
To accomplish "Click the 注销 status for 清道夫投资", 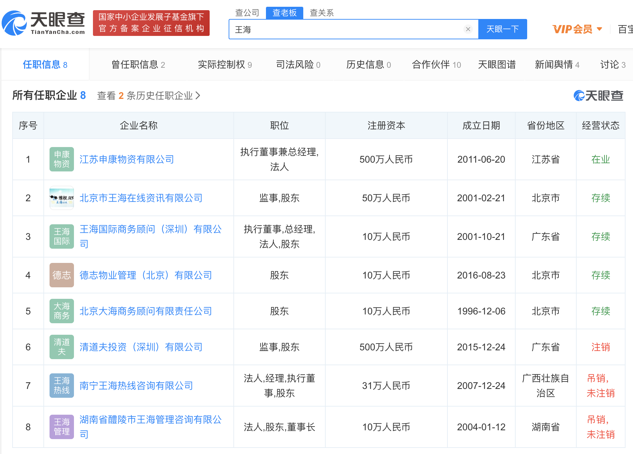I will point(601,347).
